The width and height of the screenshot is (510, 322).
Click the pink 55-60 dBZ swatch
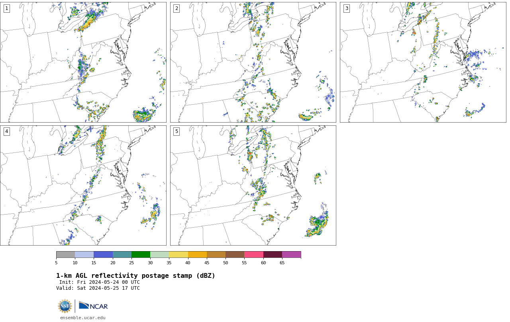[253, 255]
